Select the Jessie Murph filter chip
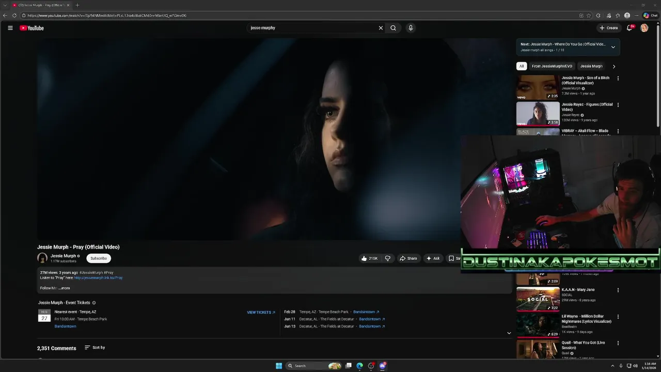 591,66
